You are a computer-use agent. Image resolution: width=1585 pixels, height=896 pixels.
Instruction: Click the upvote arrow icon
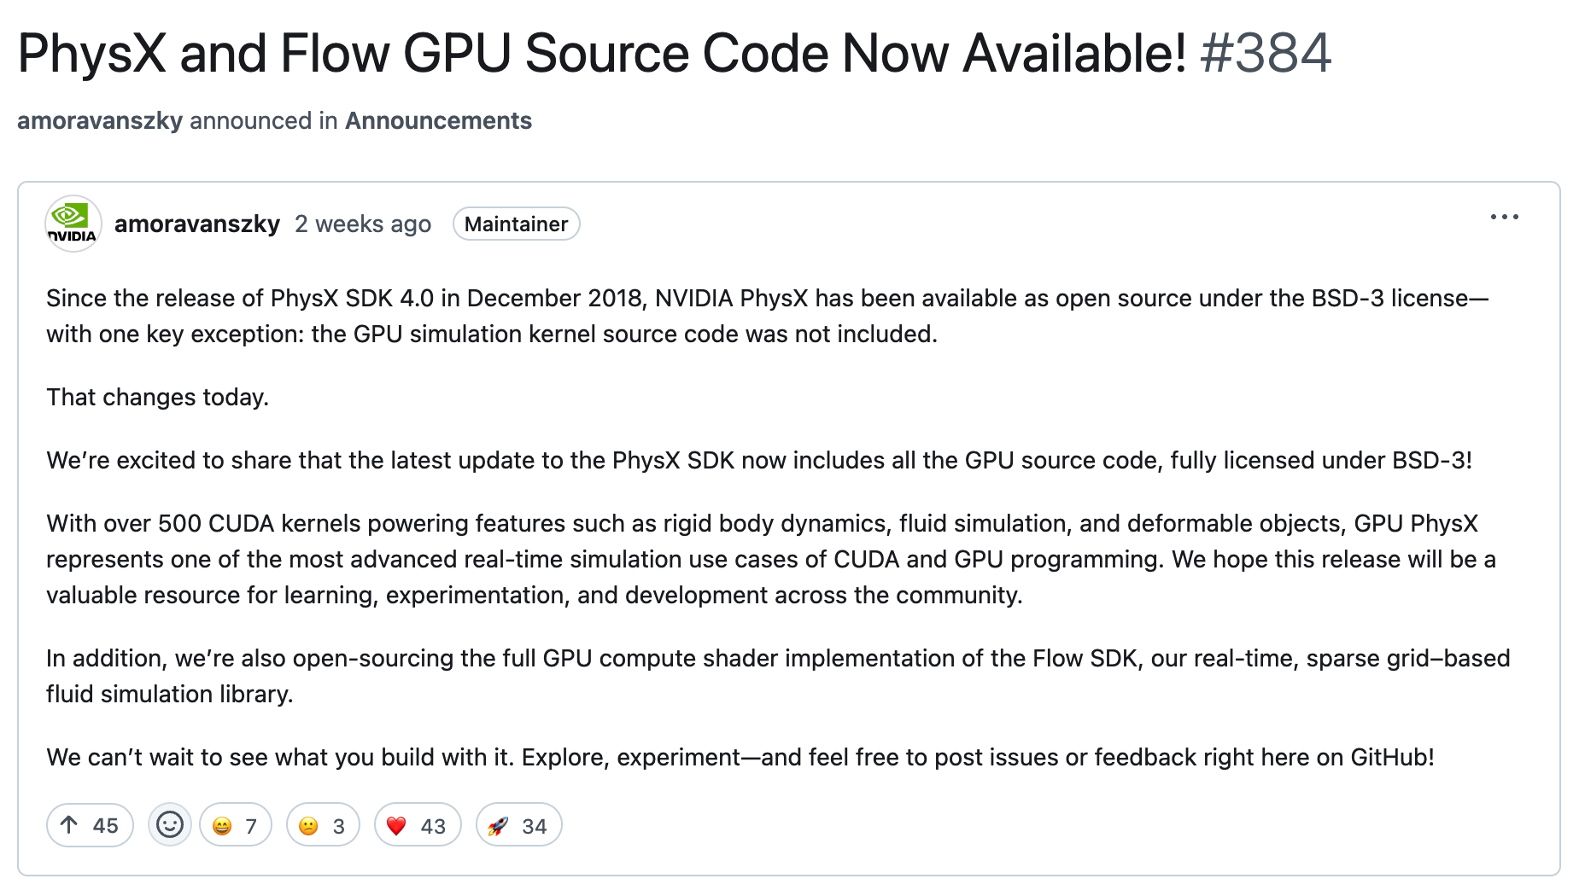[68, 824]
